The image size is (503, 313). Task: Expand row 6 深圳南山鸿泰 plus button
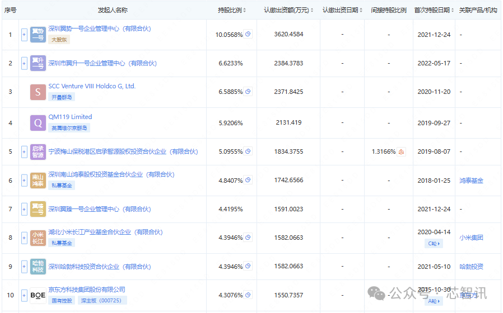(24, 181)
